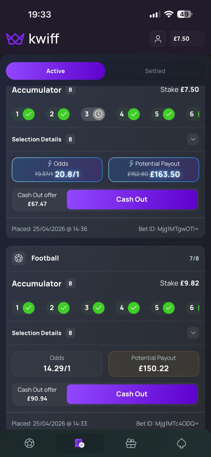Select the Active tab
The height and width of the screenshot is (457, 211).
pos(56,71)
